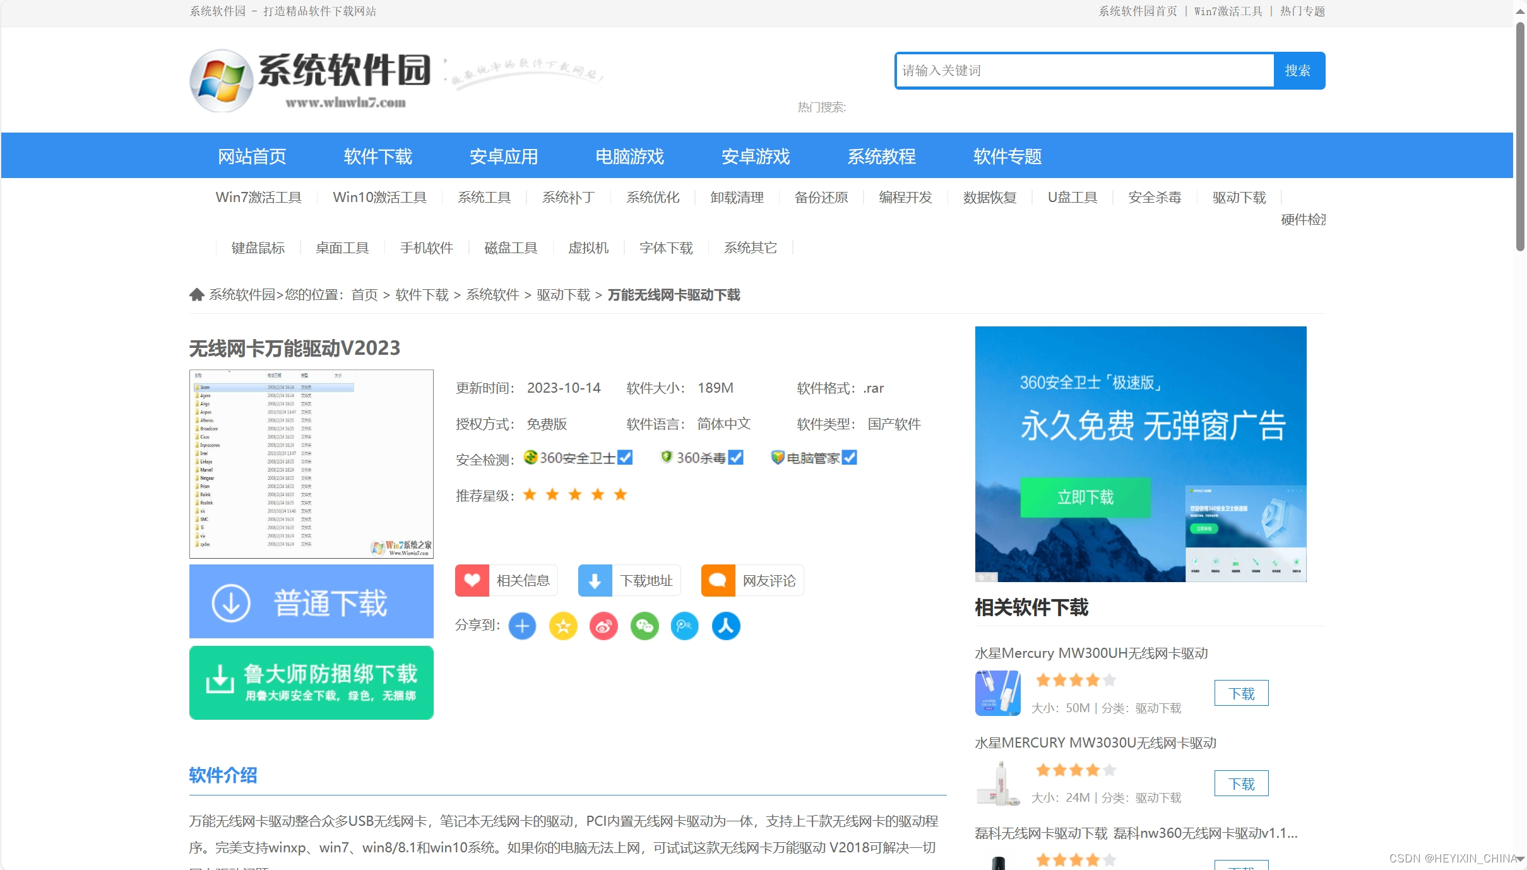This screenshot has width=1527, height=870.
Task: Click the 电脑管家 checkmark box
Action: (850, 457)
